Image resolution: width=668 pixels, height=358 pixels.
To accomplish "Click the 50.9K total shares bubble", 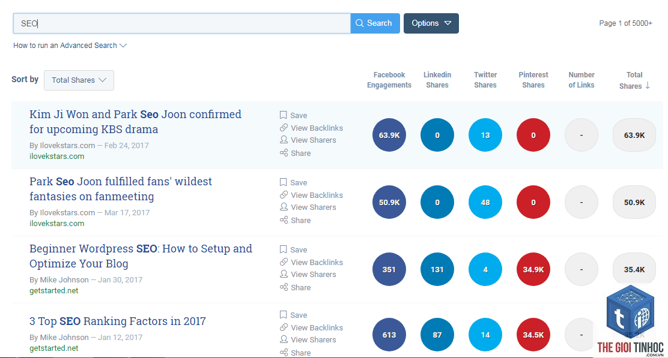I will 634,202.
